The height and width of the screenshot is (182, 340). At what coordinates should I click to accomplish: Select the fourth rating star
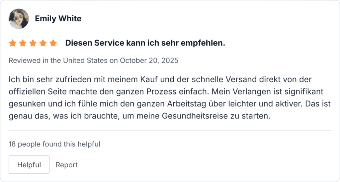pos(43,43)
